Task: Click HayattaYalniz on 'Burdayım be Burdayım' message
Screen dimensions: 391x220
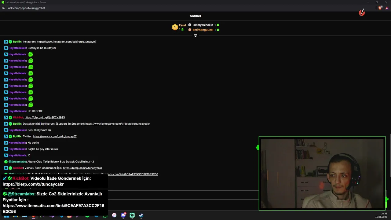Action: [x=17, y=48]
